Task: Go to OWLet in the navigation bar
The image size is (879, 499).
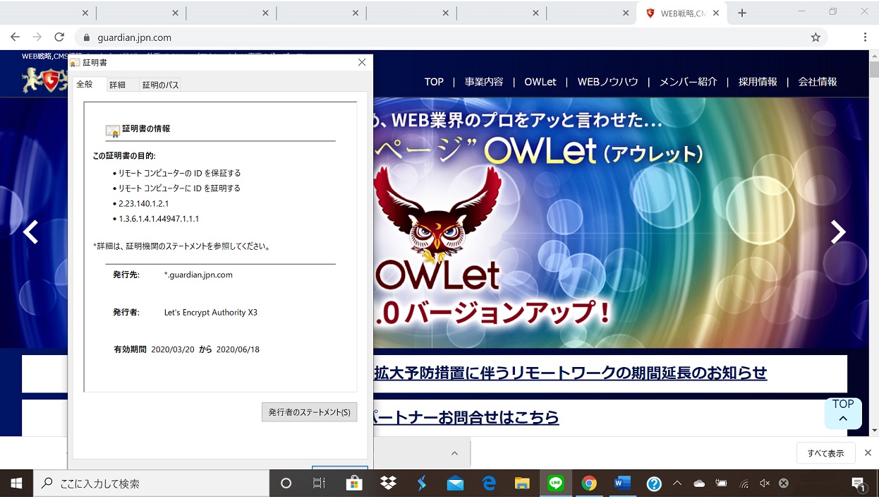Action: (x=540, y=82)
